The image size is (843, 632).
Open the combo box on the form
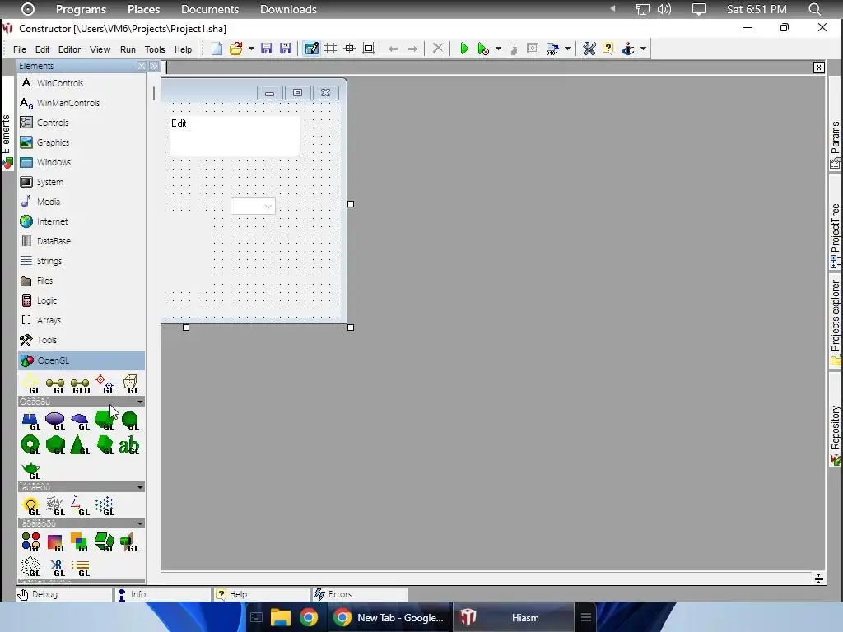pyautogui.click(x=254, y=207)
